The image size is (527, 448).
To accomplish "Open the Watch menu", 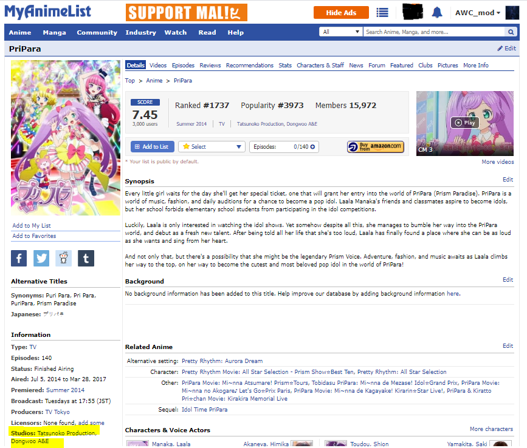I will (176, 33).
